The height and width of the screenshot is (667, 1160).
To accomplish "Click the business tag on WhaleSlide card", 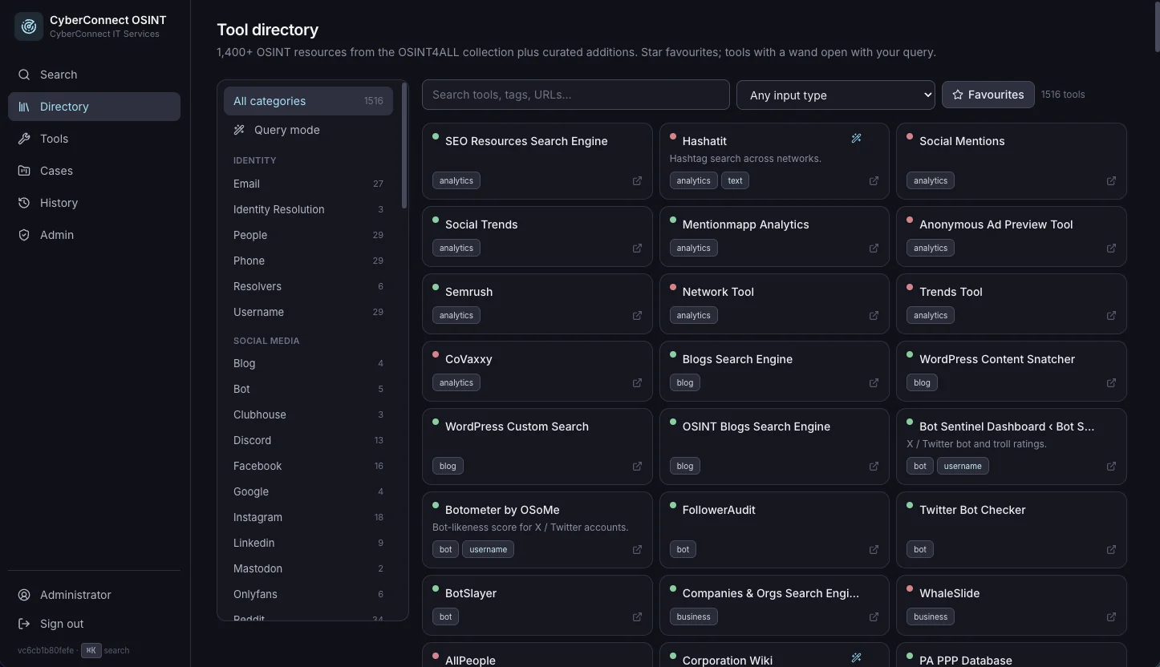I will pyautogui.click(x=931, y=617).
